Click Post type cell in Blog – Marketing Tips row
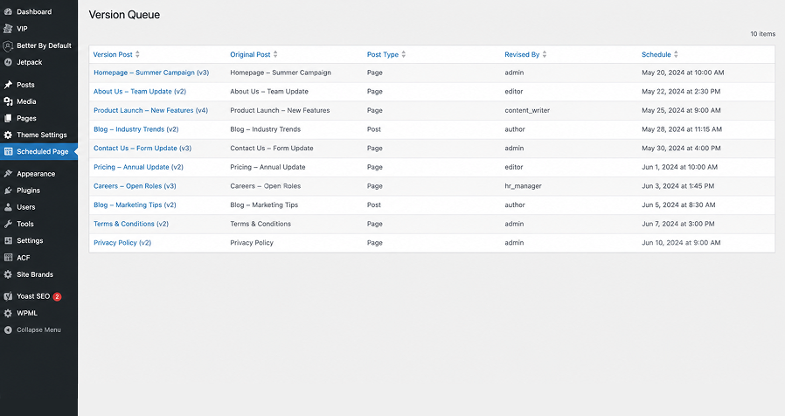The width and height of the screenshot is (785, 416). (x=374, y=205)
